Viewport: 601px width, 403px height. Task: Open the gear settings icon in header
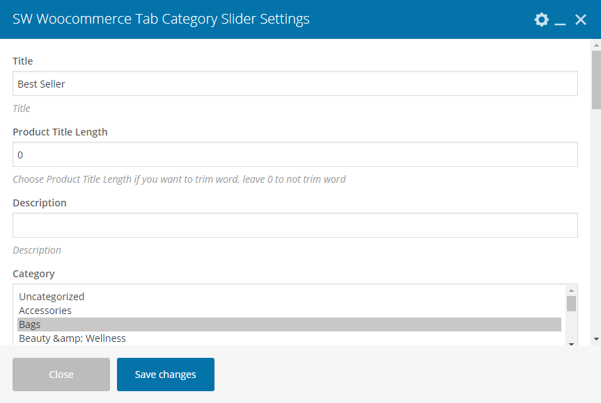(x=541, y=19)
